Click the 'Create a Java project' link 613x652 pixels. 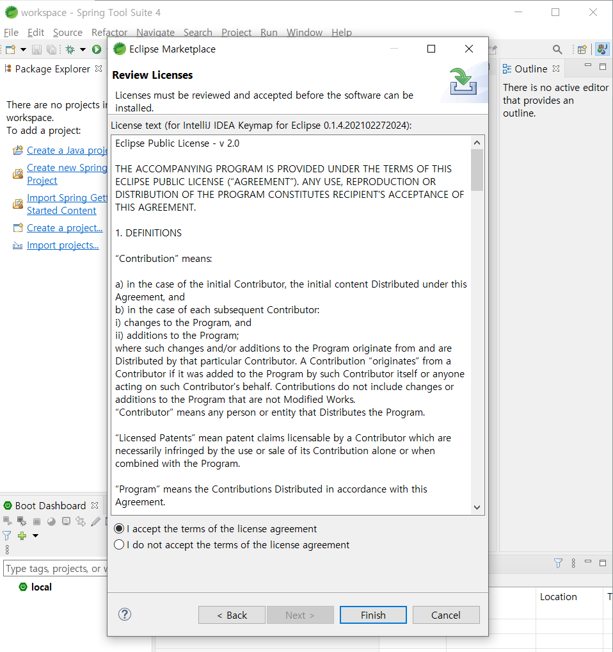coord(67,150)
